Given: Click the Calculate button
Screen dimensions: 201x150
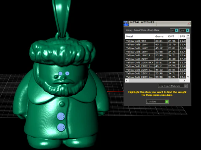Looking at the screenshot, I should click(157, 102).
